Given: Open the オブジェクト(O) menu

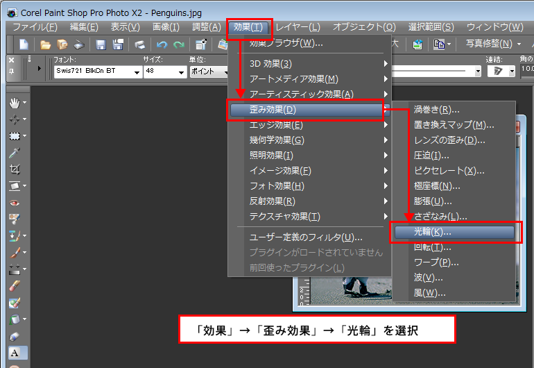Looking at the screenshot, I should [364, 27].
